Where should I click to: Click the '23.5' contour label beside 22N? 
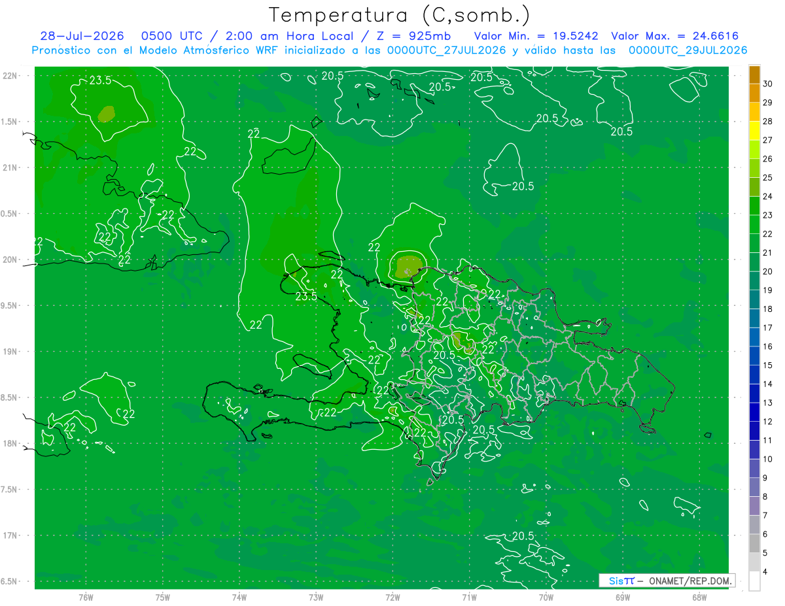coord(100,80)
